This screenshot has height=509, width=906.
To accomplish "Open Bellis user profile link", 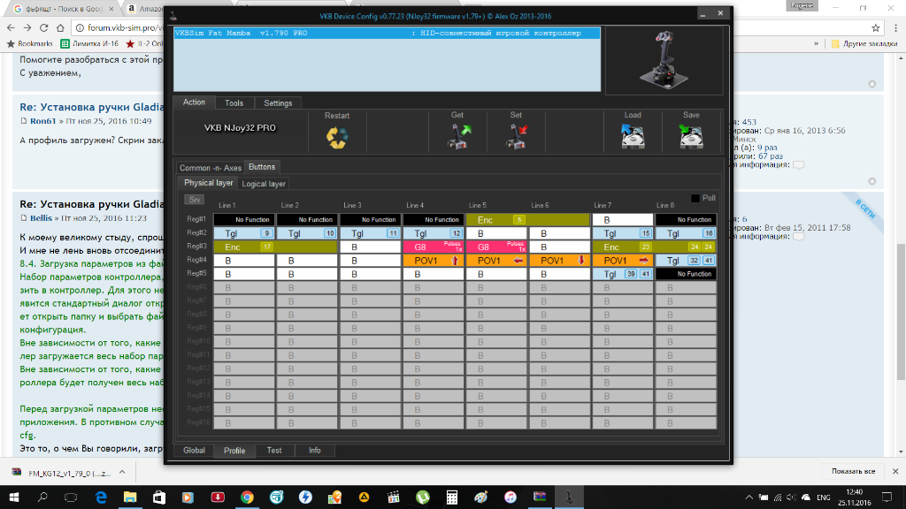I will [x=41, y=218].
